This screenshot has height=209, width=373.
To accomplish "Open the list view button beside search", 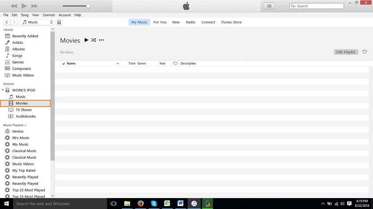I will click(x=269, y=6).
